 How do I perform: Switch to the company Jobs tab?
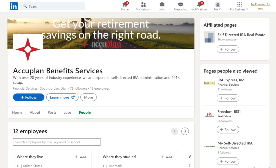[68, 113]
